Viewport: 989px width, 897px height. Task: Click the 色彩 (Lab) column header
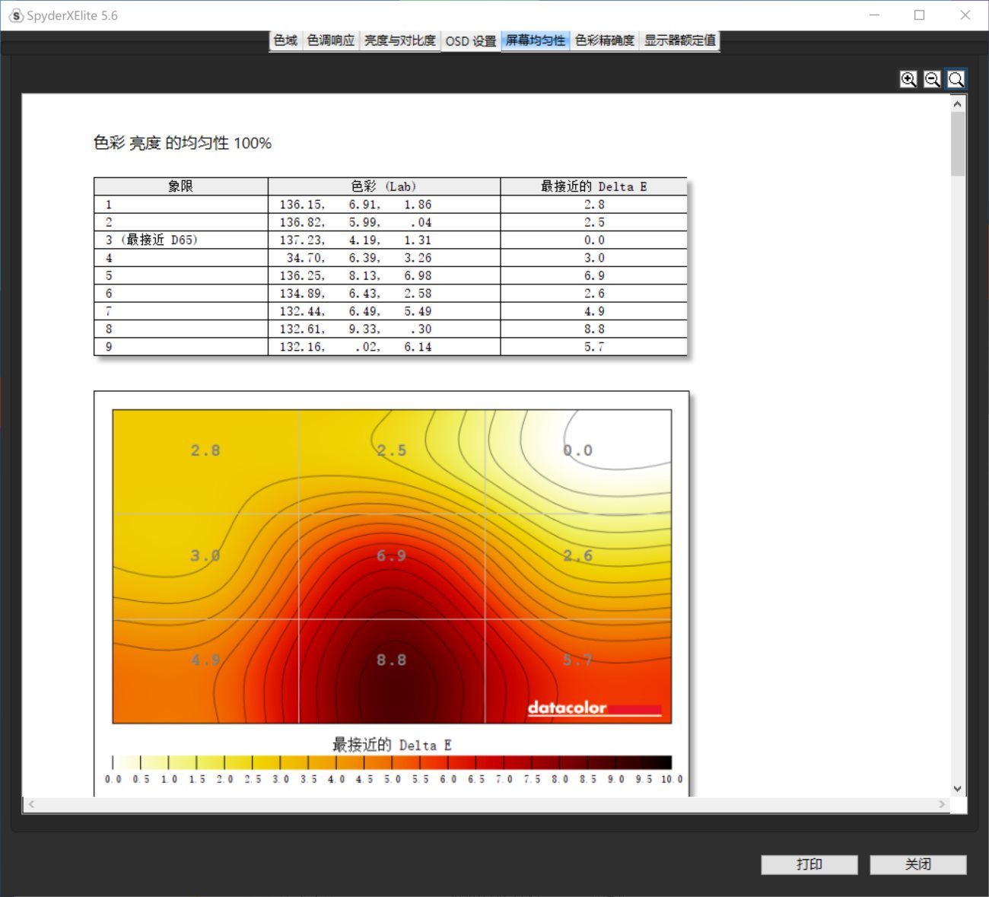(x=384, y=186)
